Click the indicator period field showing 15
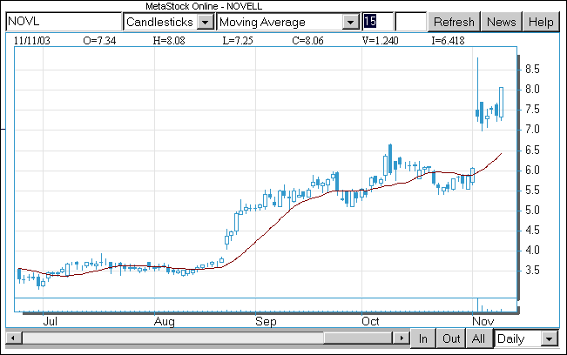 click(x=377, y=22)
